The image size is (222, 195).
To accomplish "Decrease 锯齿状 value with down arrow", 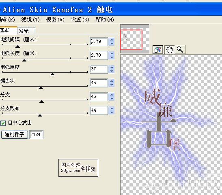I will tap(112, 85).
